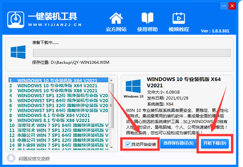Click the bell icon beside 问题反馈交流群
243x167 pixels.
[x=11, y=158]
